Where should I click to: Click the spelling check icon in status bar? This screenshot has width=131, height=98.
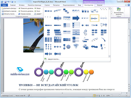click(29, 96)
